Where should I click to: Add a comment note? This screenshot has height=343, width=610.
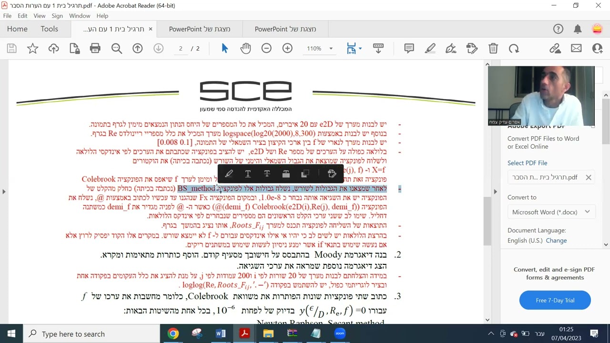pyautogui.click(x=409, y=48)
